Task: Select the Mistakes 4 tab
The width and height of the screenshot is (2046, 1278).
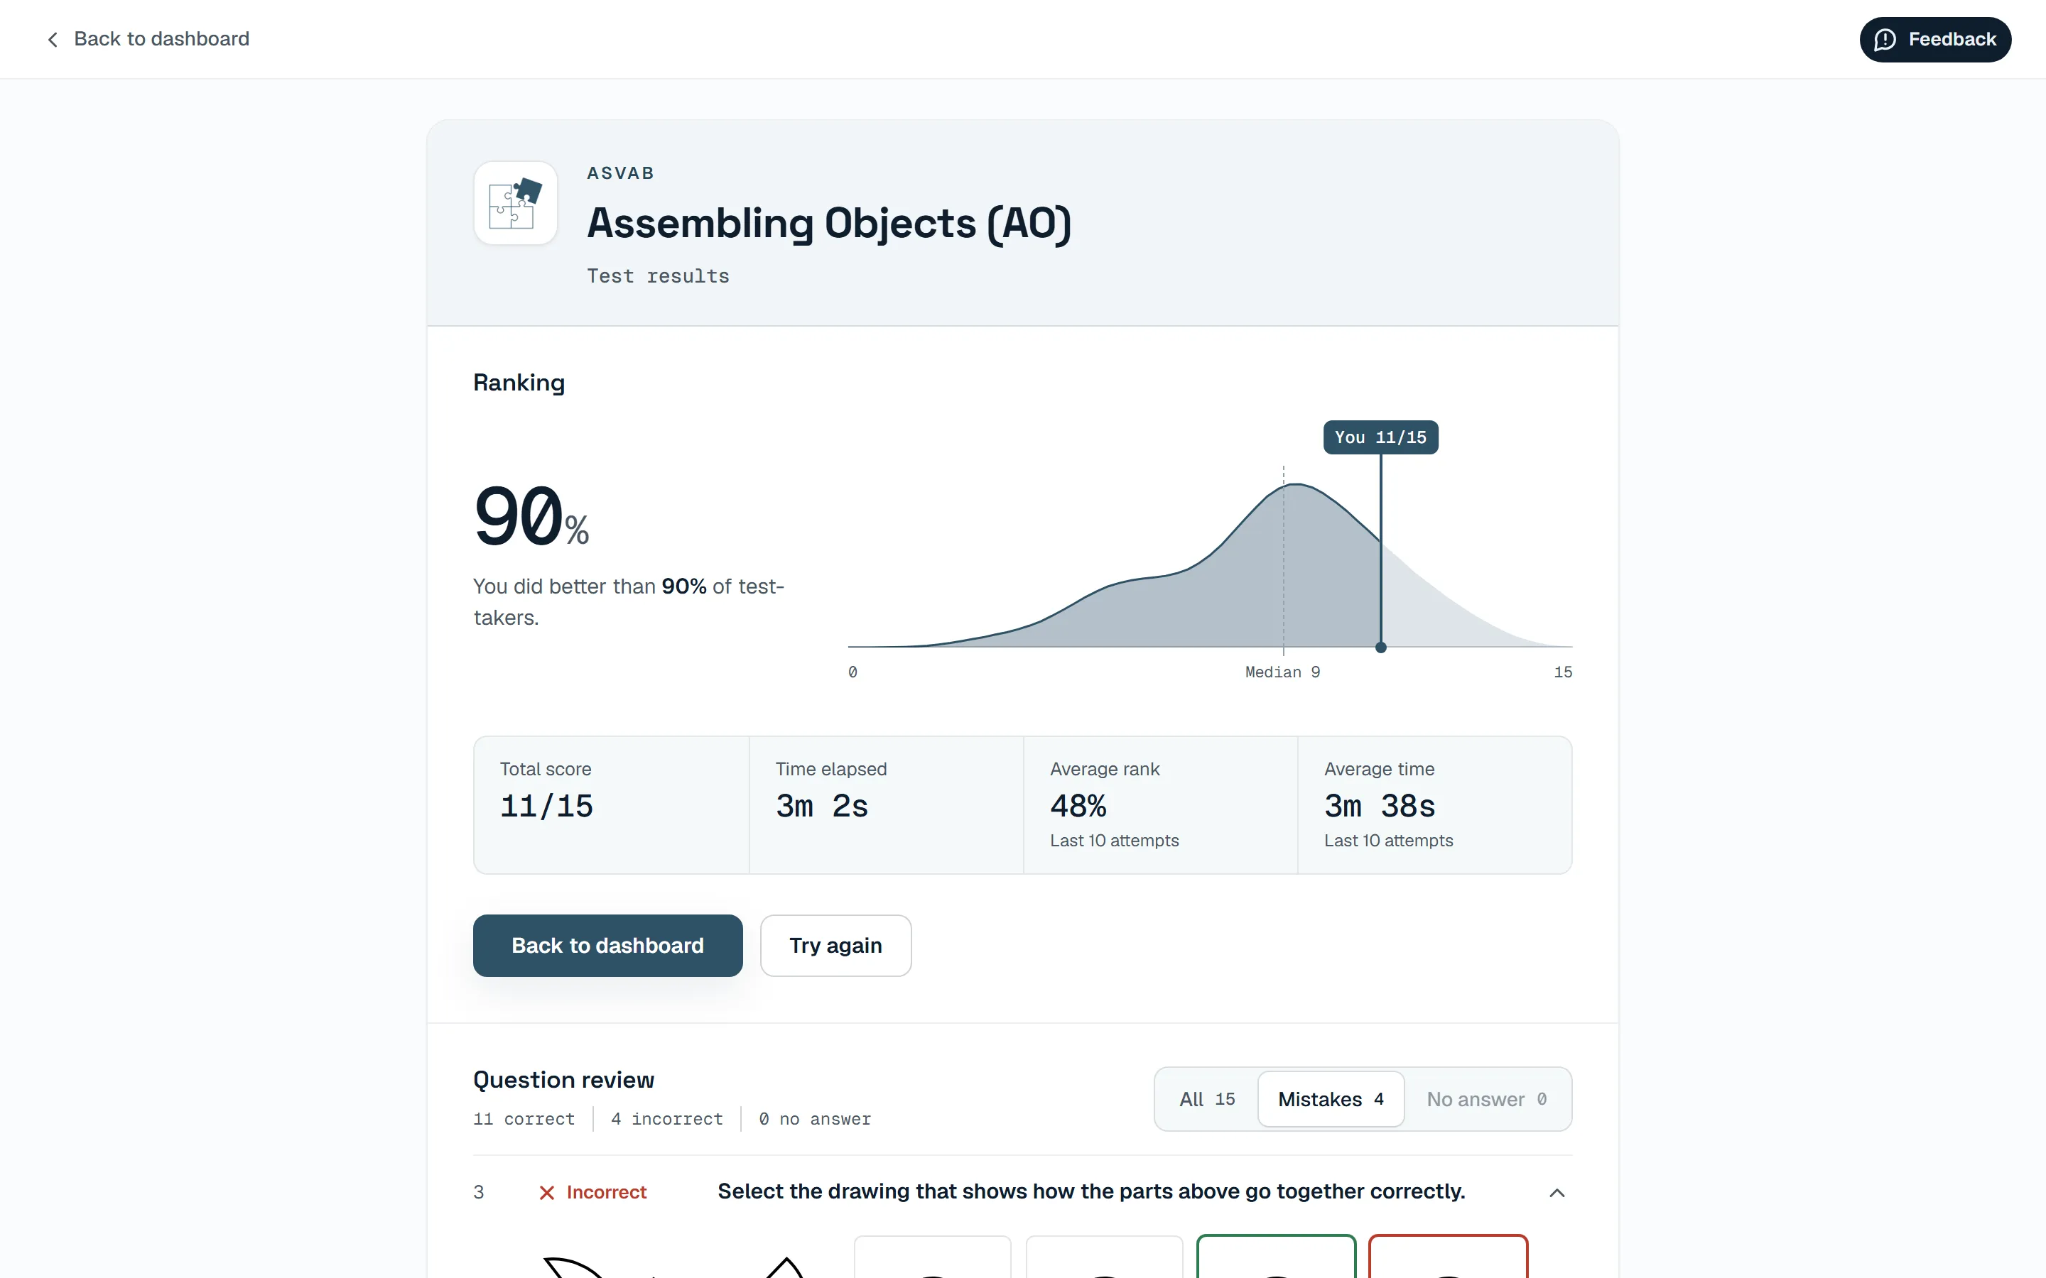Action: [1331, 1099]
